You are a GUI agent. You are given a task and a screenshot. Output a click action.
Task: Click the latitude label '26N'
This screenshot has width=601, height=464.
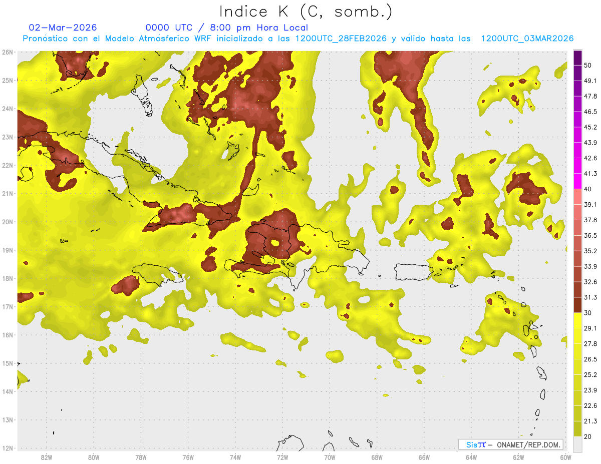pos(8,52)
